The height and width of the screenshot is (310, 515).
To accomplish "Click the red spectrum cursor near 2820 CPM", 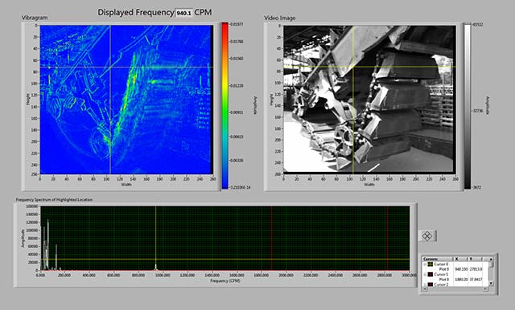I will tap(387, 239).
